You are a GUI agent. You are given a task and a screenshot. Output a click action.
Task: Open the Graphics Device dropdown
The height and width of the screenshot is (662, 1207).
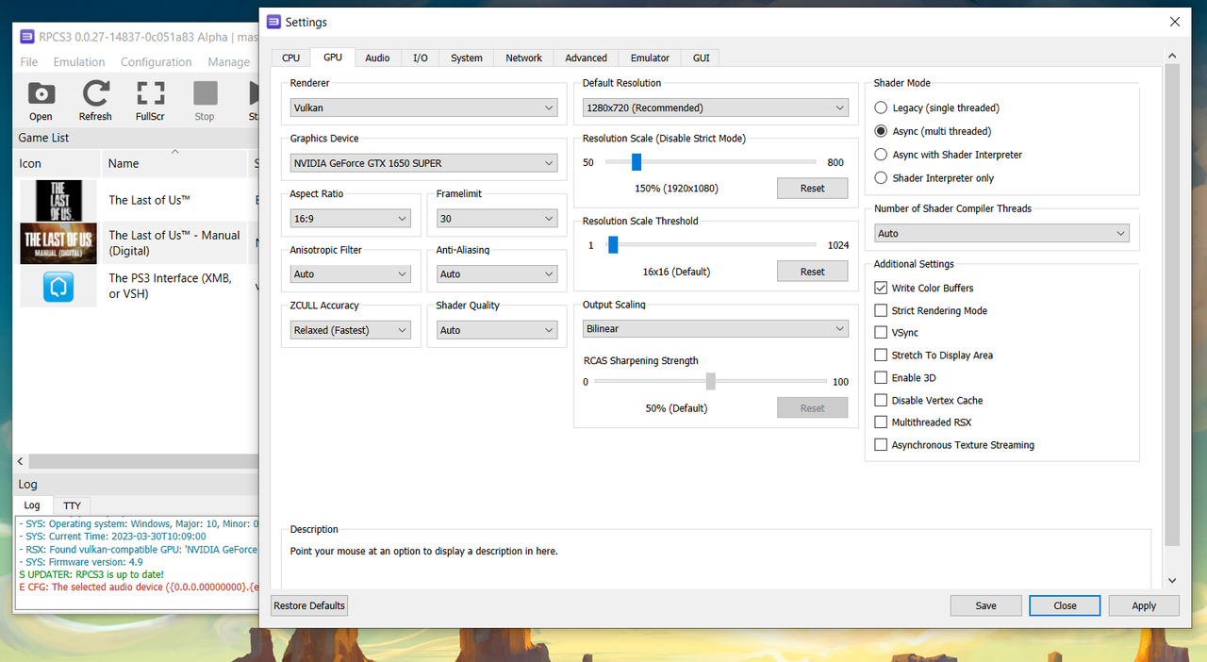click(424, 163)
